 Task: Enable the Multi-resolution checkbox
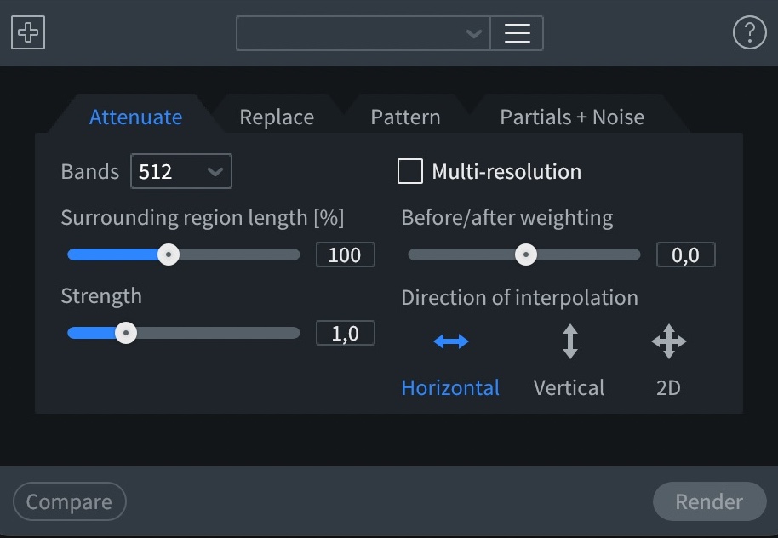(x=409, y=171)
